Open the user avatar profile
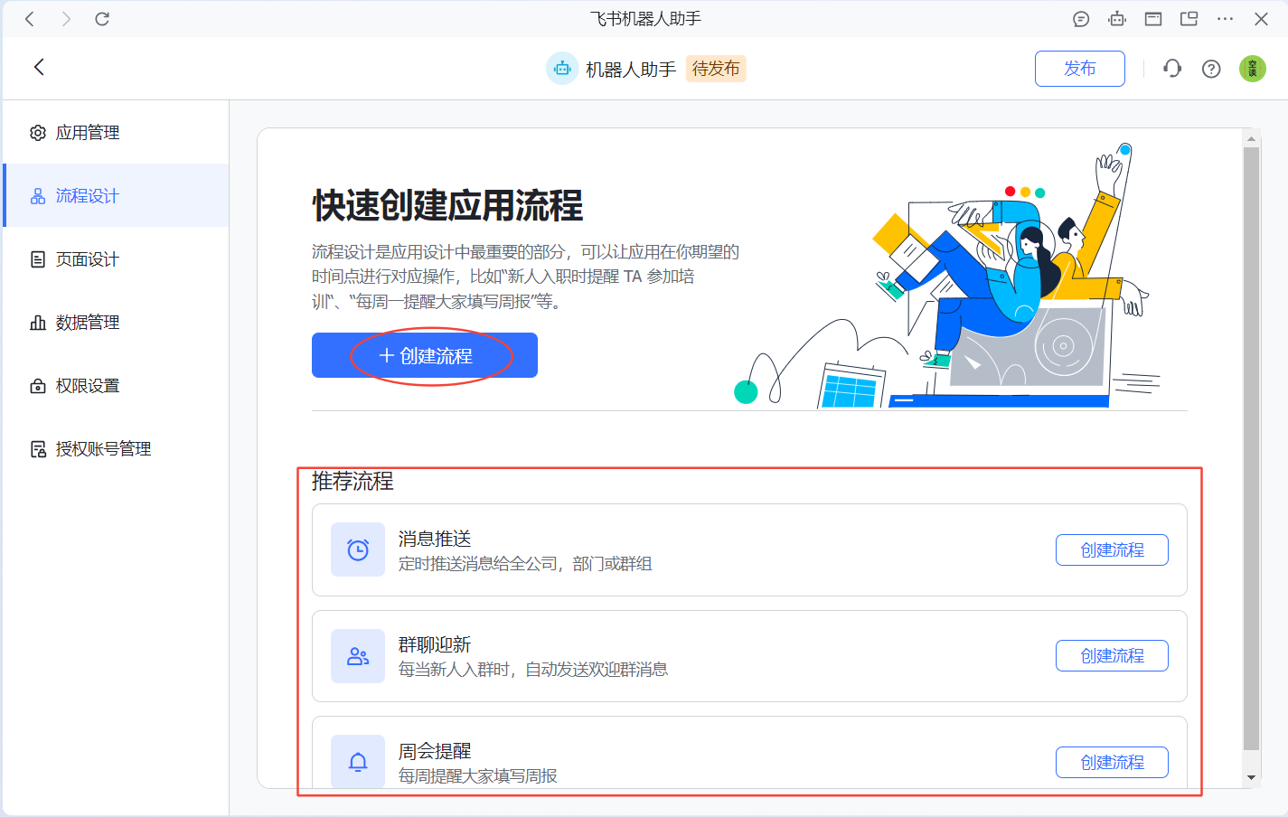Screen dimensions: 1288x817 pos(1252,69)
